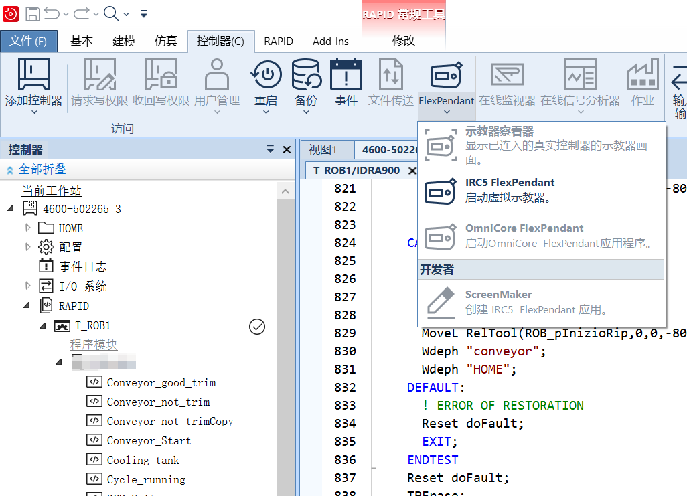Select ScreenMaker menu entry

click(542, 303)
